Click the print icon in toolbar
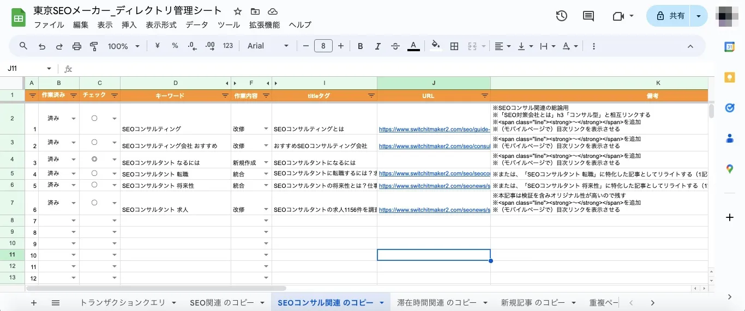Image resolution: width=745 pixels, height=311 pixels. pyautogui.click(x=76, y=46)
